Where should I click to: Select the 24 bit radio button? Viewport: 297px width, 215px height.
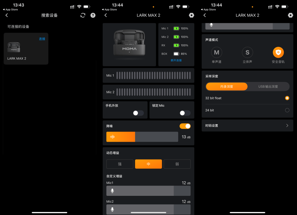coord(287,110)
